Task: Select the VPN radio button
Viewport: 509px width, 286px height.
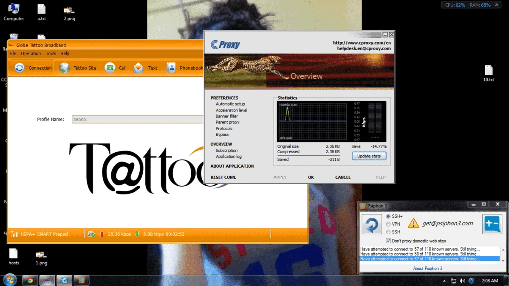Action: tap(388, 224)
